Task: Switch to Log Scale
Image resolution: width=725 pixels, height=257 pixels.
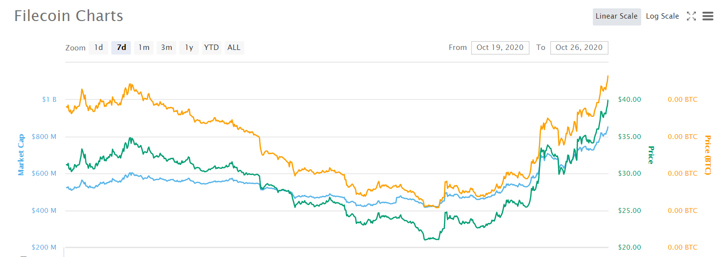Action: 662,16
